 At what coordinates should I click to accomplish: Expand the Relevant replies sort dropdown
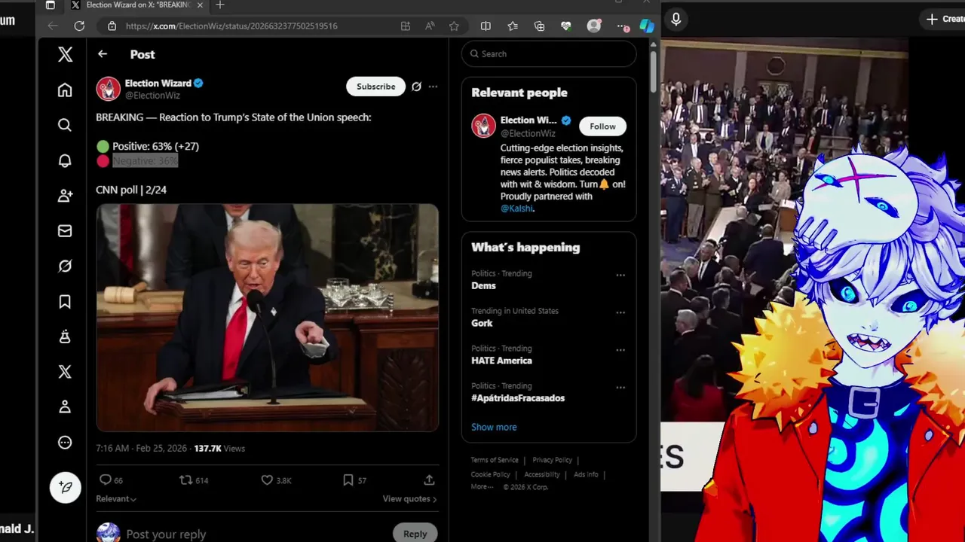(x=116, y=498)
